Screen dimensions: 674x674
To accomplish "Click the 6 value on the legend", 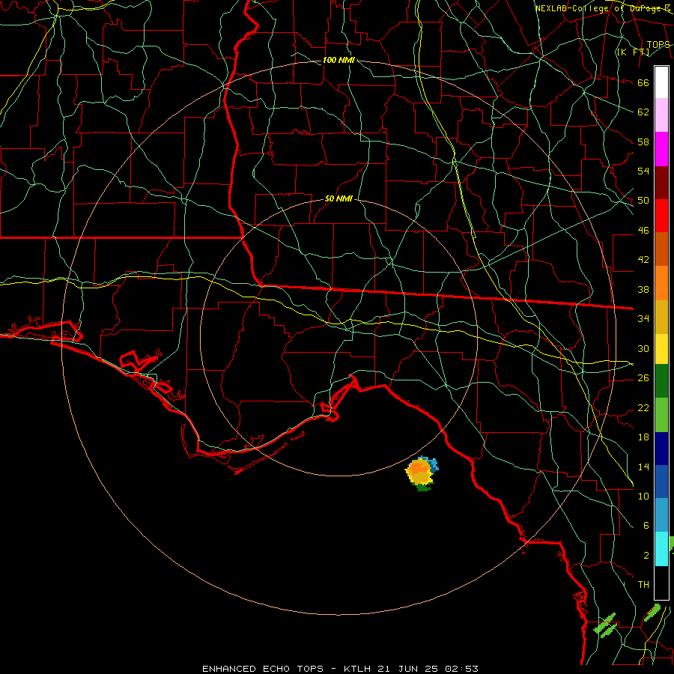I will [x=646, y=525].
